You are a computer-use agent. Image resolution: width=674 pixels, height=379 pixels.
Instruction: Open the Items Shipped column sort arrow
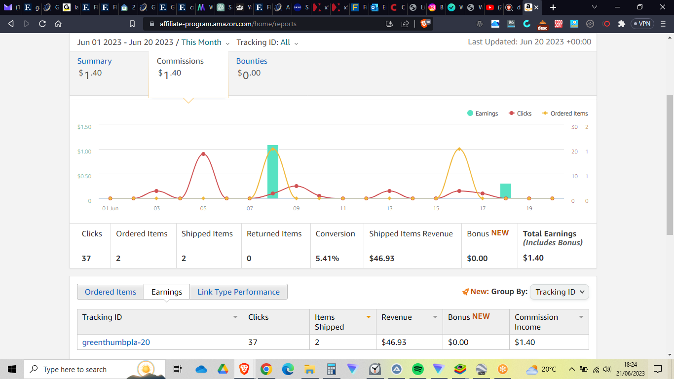(368, 317)
